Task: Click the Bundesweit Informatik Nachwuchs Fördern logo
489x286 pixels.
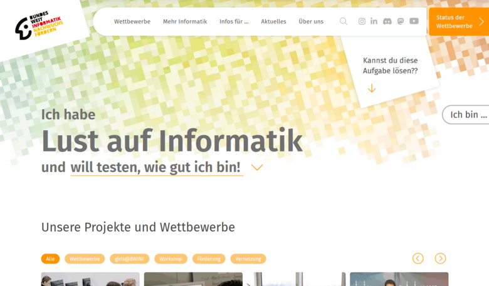Action: point(39,26)
